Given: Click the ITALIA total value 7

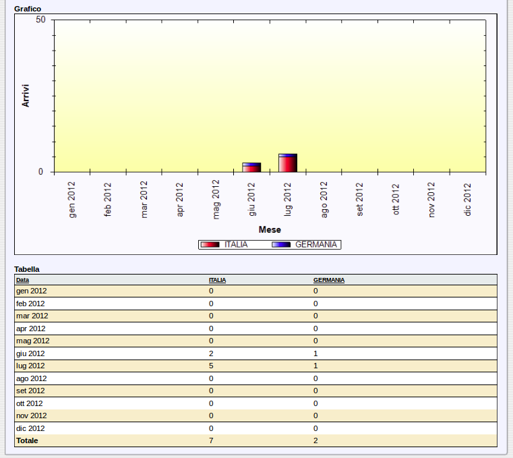Looking at the screenshot, I should pos(211,440).
